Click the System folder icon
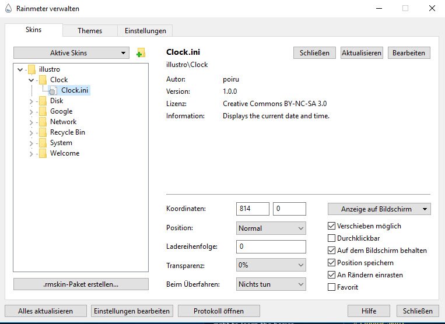The height and width of the screenshot is (324, 445). (x=43, y=143)
